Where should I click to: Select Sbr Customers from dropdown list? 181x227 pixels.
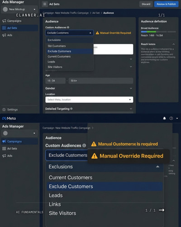point(69,46)
